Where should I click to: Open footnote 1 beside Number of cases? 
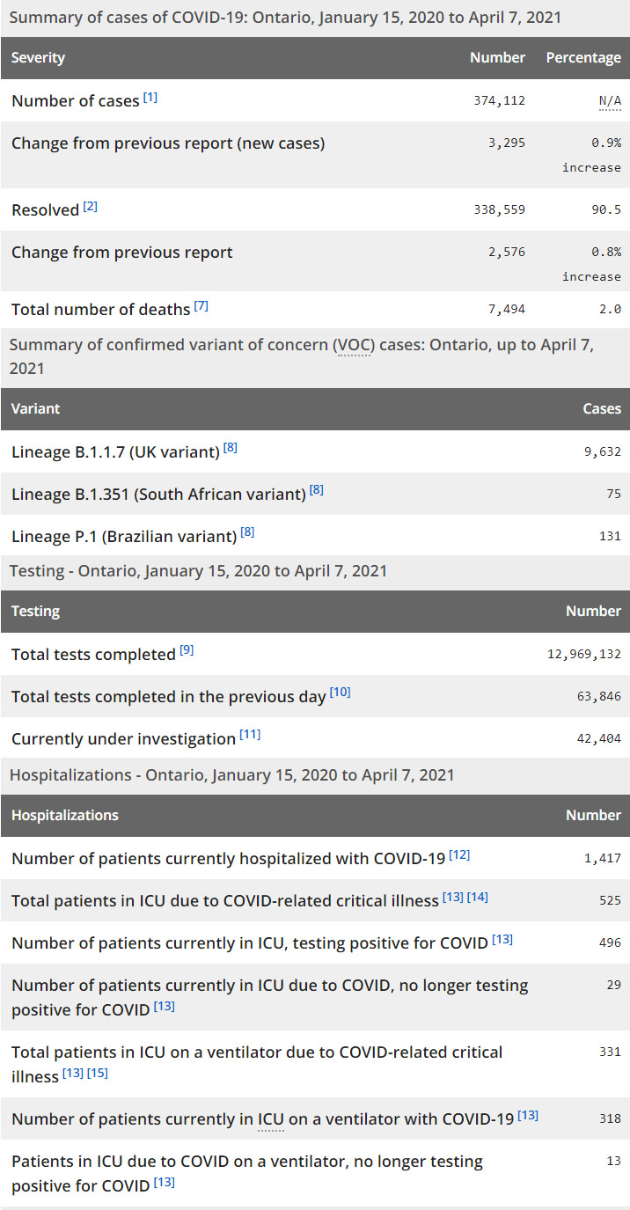click(150, 98)
